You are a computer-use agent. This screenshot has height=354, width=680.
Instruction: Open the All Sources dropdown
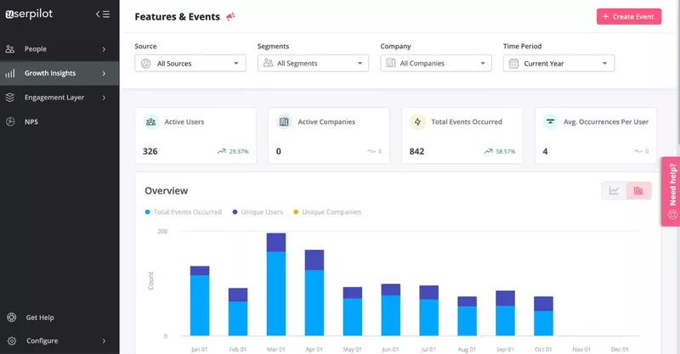coord(190,63)
